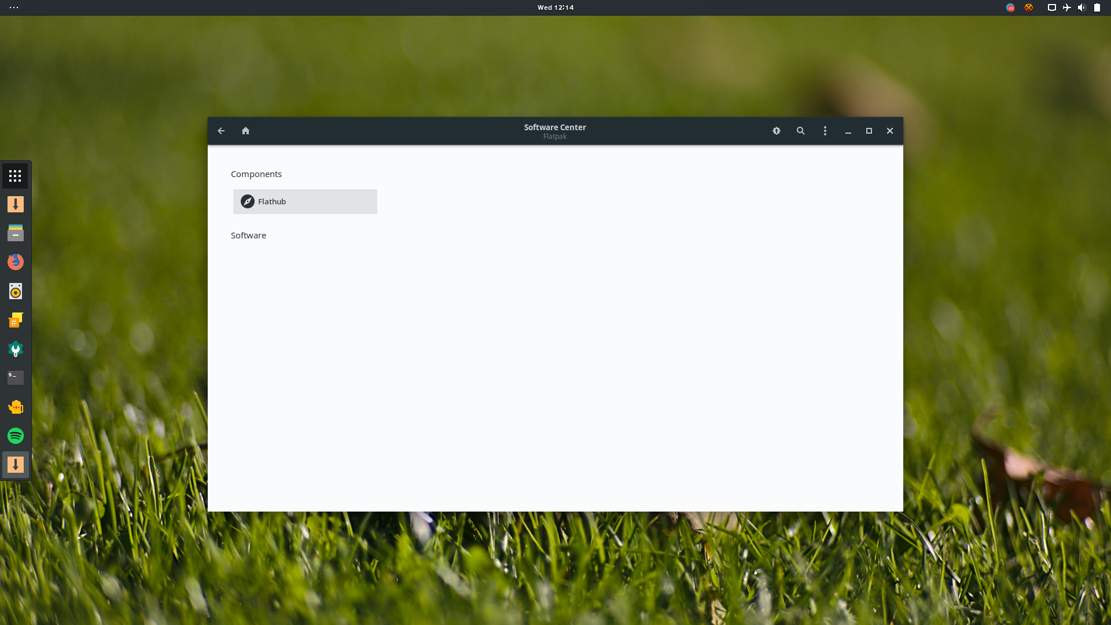Maximize the Software Center window
The width and height of the screenshot is (1111, 625).
click(869, 131)
